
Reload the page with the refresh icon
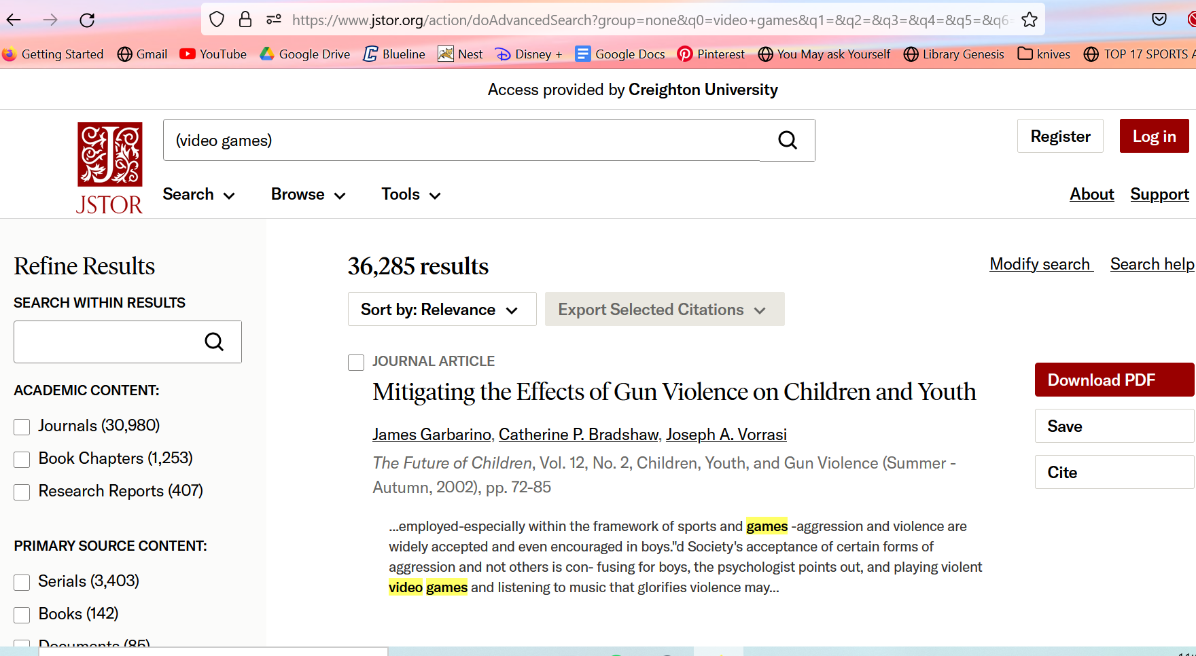pyautogui.click(x=87, y=20)
